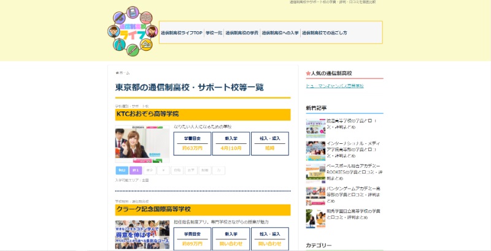The width and height of the screenshot is (491, 251).
Task: Click the blue tag badge under KTCおおぞら
Action: point(122,170)
